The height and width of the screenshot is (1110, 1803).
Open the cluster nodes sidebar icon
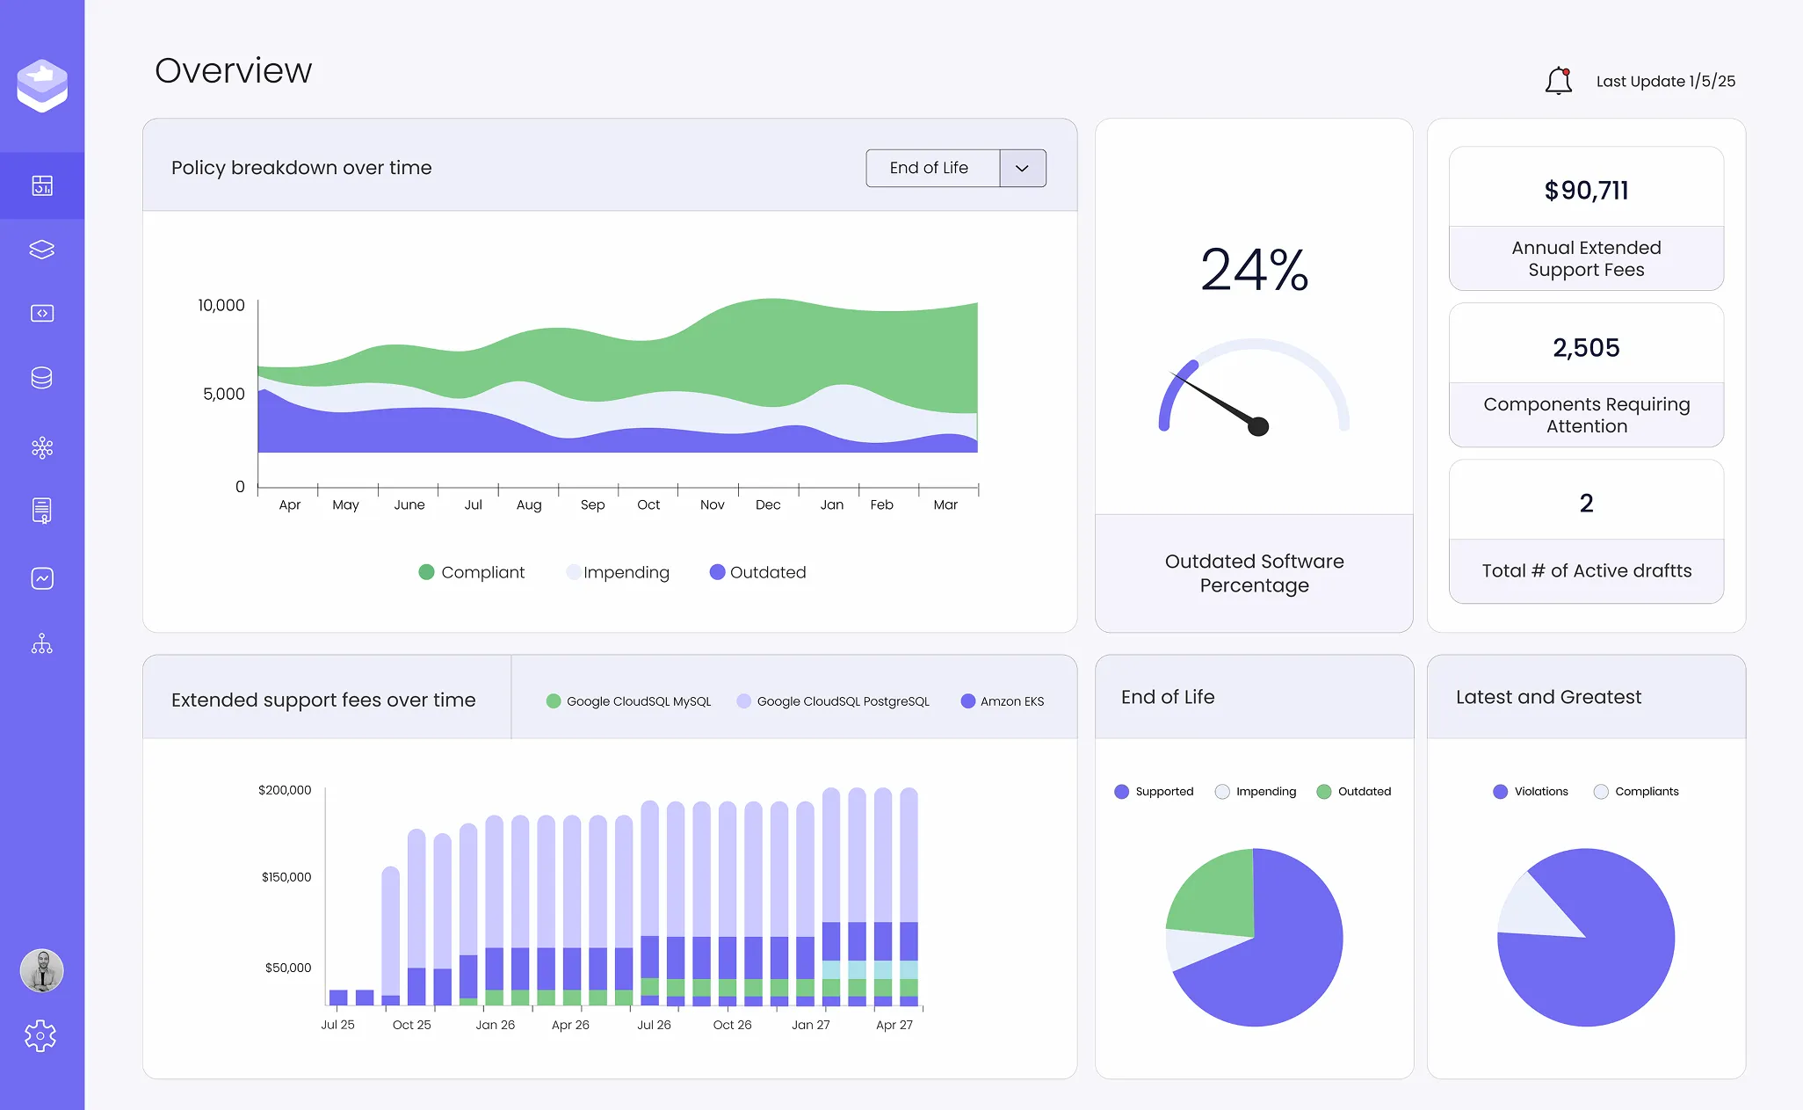pyautogui.click(x=42, y=448)
